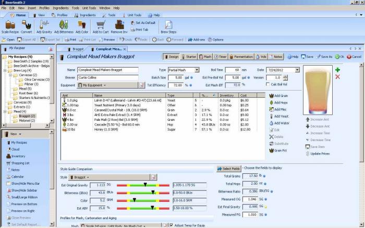Toggle Show/Hide Menu Bar
The width and height of the screenshot is (365, 228).
coord(23,183)
